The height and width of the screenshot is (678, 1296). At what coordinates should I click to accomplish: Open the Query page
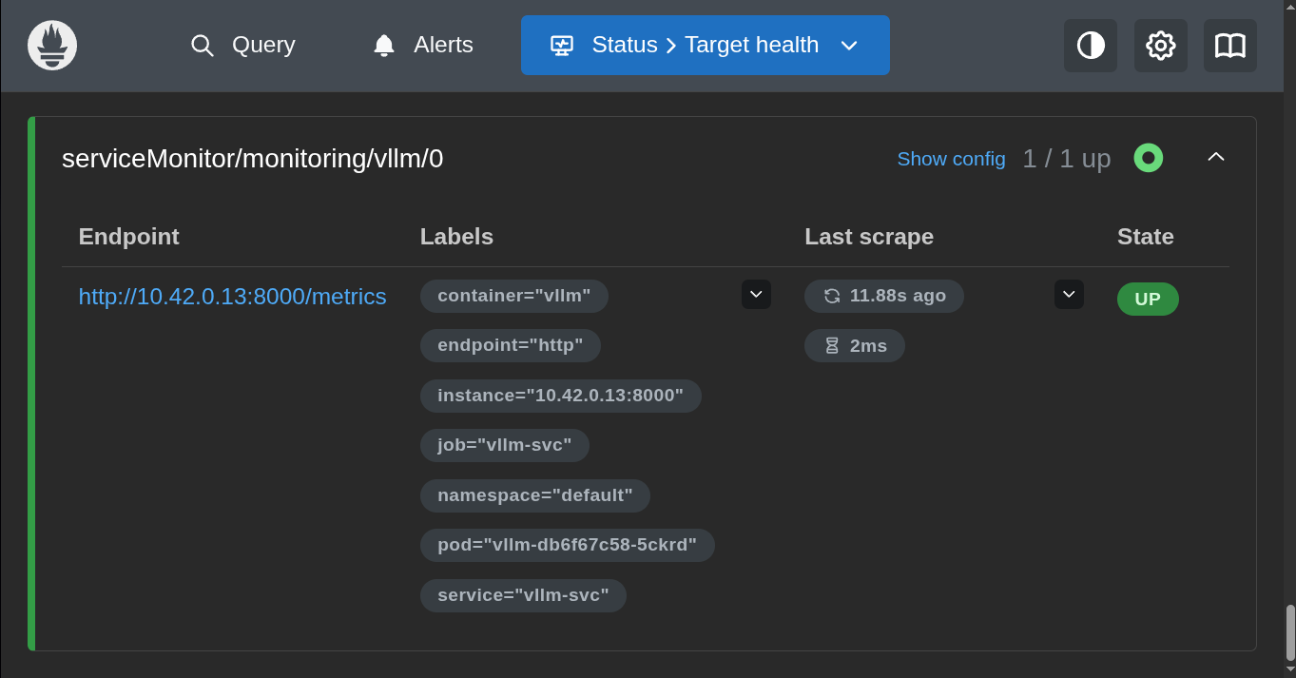[243, 45]
